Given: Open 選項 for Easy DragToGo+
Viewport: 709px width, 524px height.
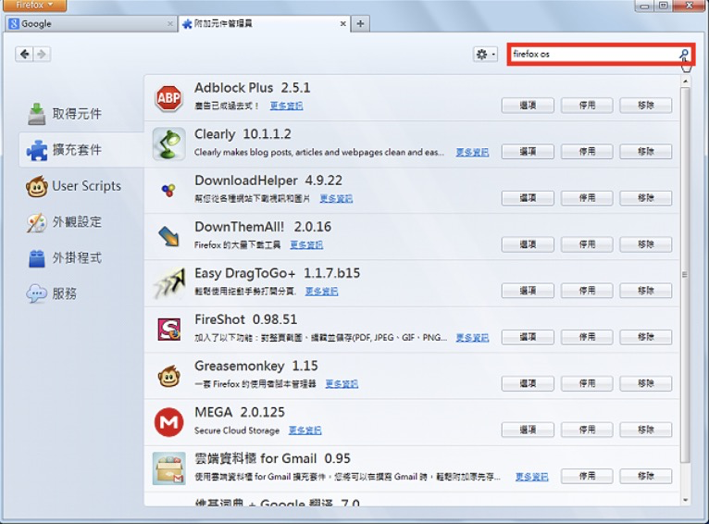Looking at the screenshot, I should pyautogui.click(x=528, y=291).
